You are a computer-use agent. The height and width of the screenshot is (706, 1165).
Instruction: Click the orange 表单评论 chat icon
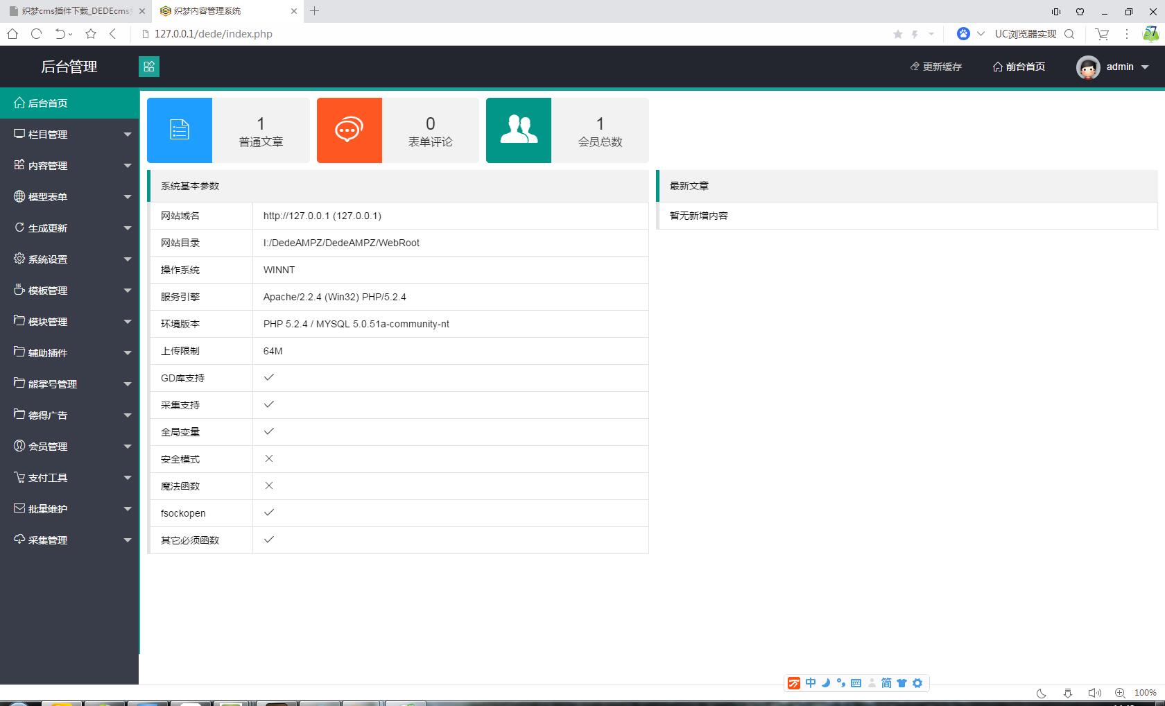pos(349,129)
